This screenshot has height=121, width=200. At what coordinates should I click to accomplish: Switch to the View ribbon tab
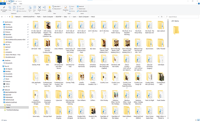21,3
